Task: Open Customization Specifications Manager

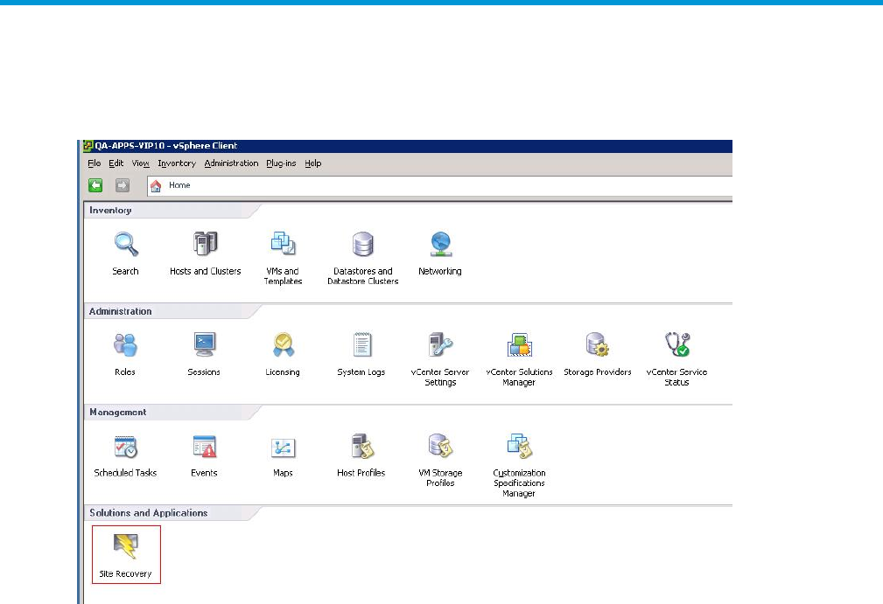Action: pyautogui.click(x=519, y=447)
